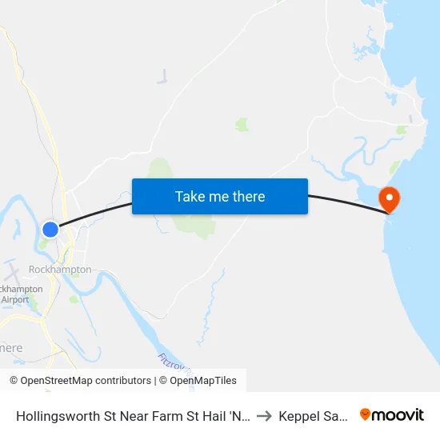Select the blue origin location dot
This screenshot has height=440, width=440.
pyautogui.click(x=50, y=230)
